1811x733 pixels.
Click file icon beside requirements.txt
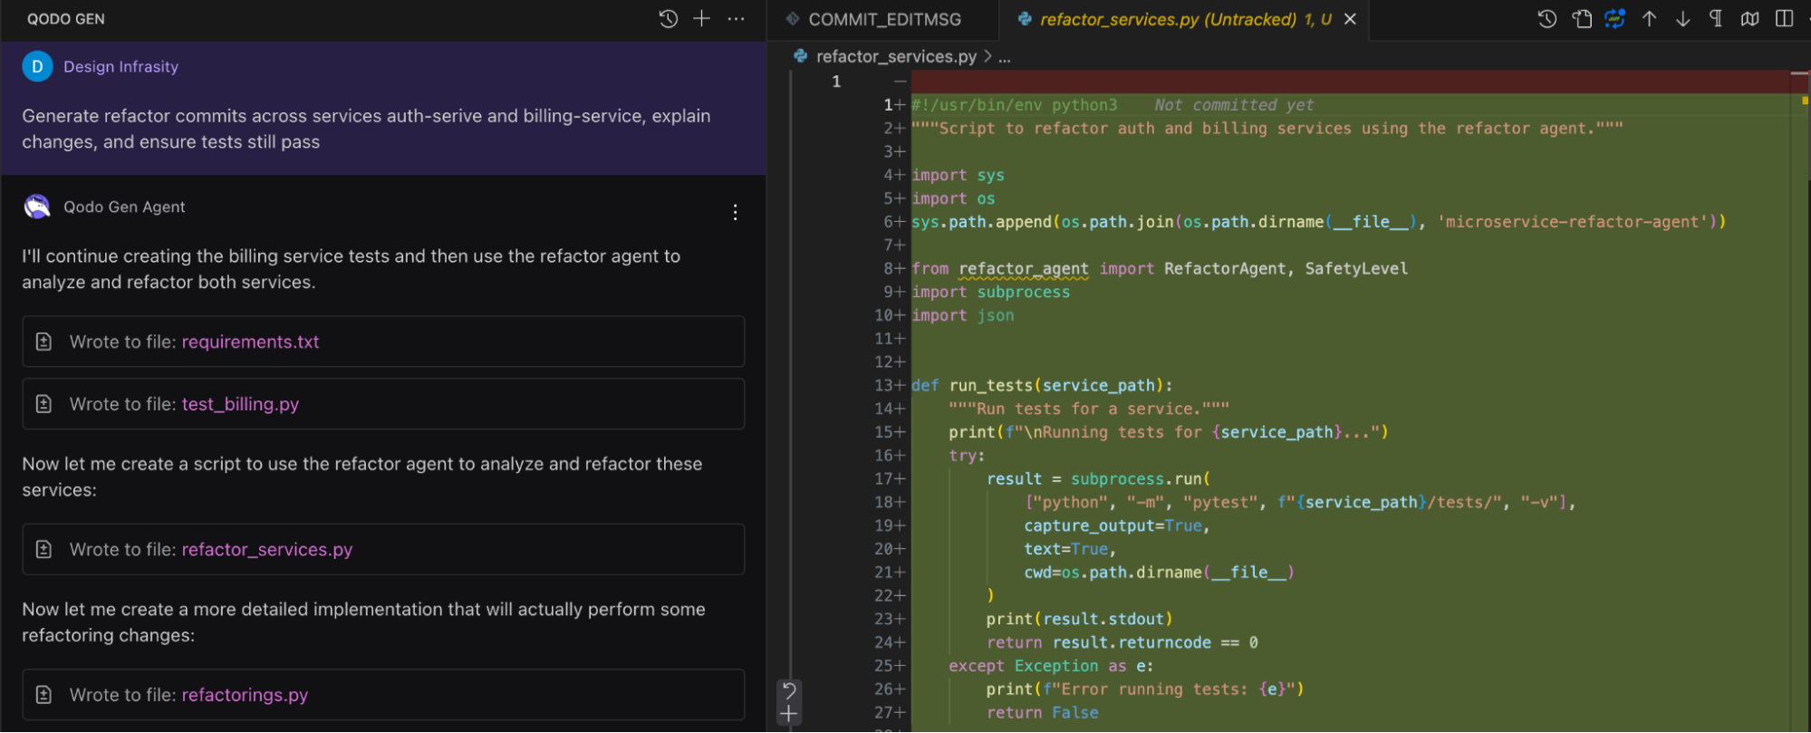tap(43, 342)
